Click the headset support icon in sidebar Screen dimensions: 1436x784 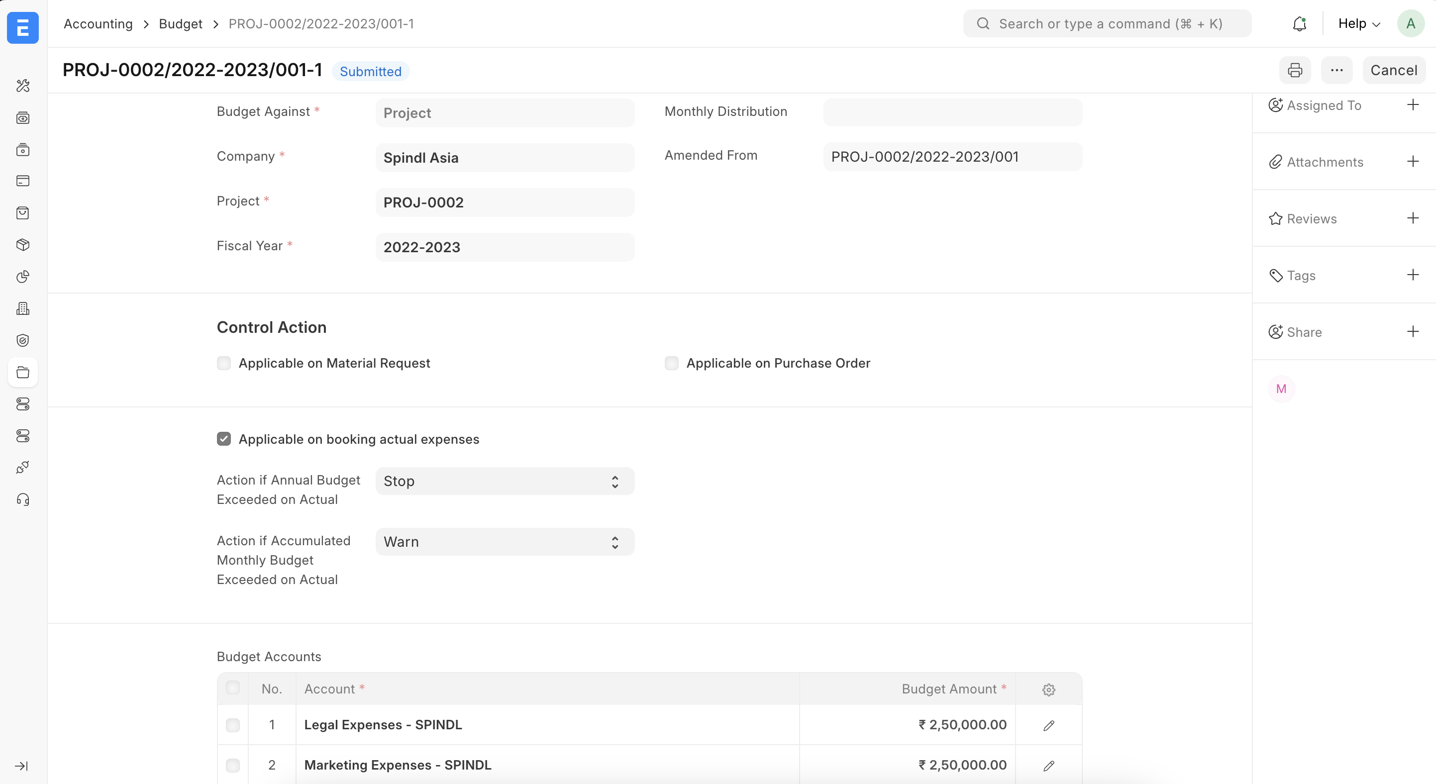[x=23, y=499]
